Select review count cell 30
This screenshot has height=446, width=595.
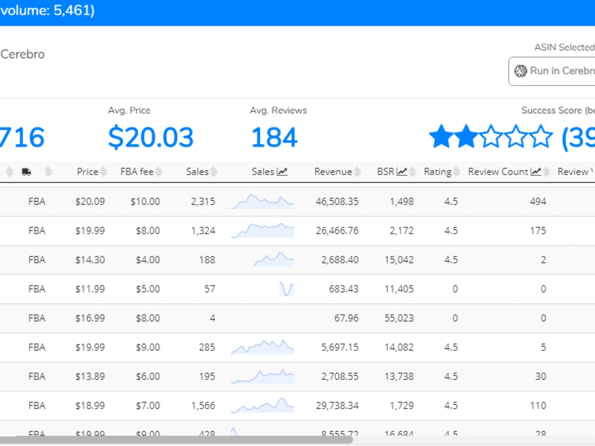[x=541, y=376]
